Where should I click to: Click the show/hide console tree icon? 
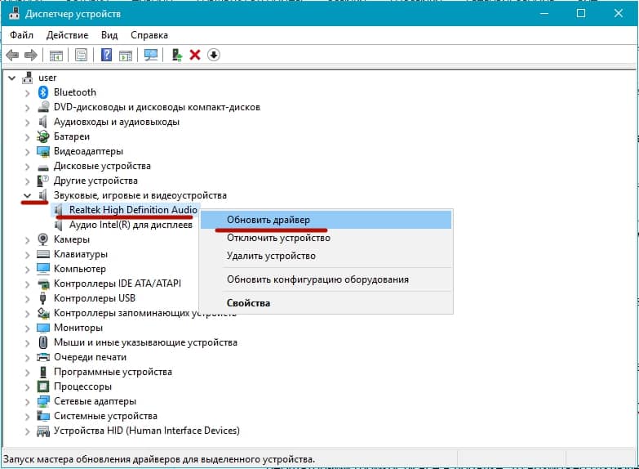(x=55, y=55)
